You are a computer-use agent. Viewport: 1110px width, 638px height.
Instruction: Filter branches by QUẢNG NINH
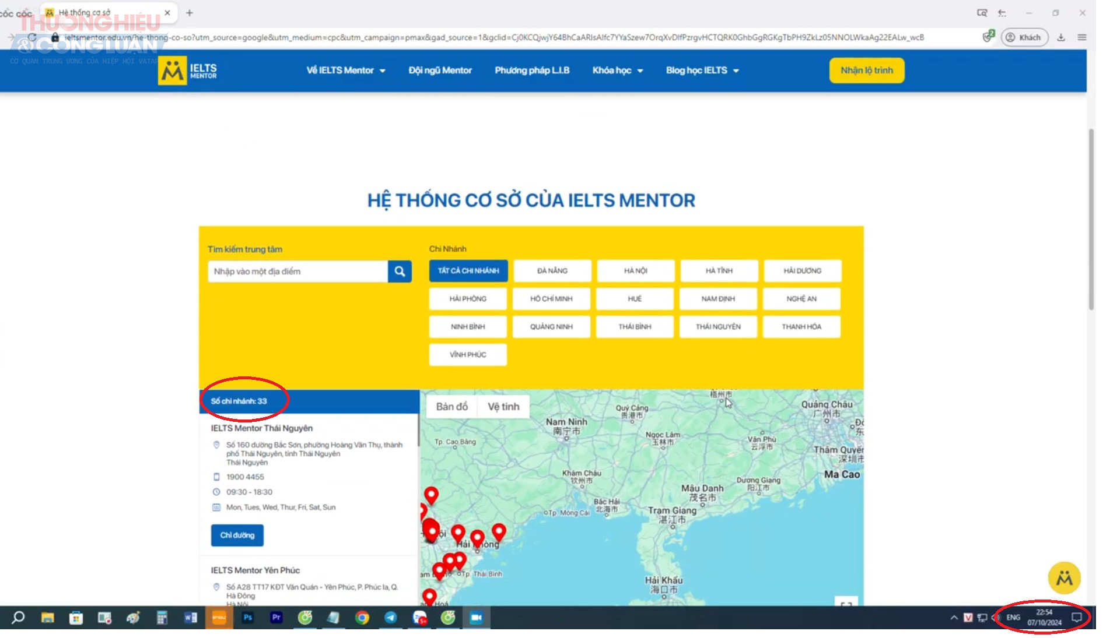point(551,327)
